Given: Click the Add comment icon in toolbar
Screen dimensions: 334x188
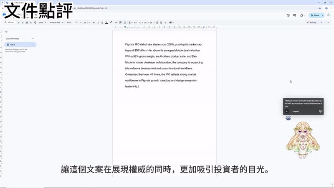Looking at the screenshot, I should tap(120, 23).
